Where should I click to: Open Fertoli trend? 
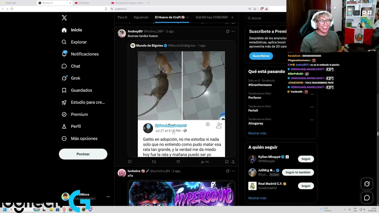253,111
